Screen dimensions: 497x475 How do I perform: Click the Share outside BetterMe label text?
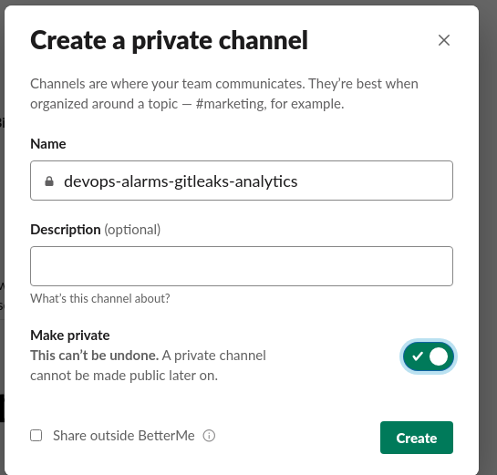click(x=124, y=436)
